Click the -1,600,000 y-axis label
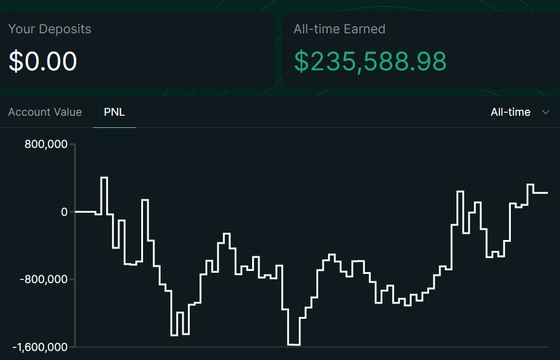Viewport: 560px width, 360px height. point(40,347)
